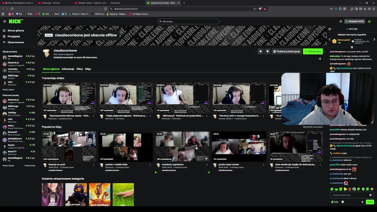377x212 pixels.
Task: Open Obserwowane in sidebar
Action: [14, 42]
